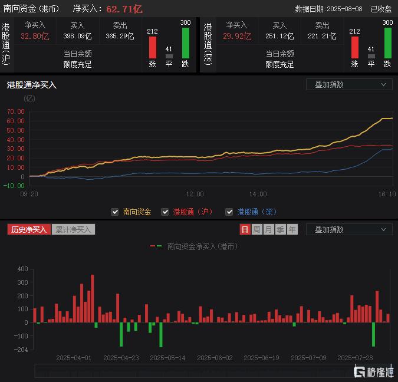The image size is (398, 382).
Task: Open the 叠加指数 dropdown beside the period tabs
Action: 349,230
